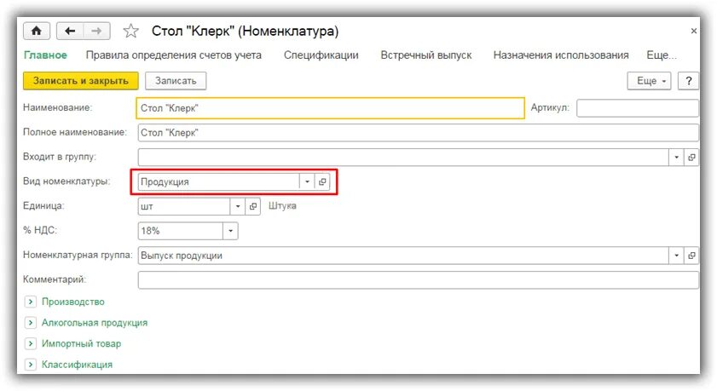The height and width of the screenshot is (391, 717).
Task: Focus the Полное наименование field
Action: point(418,133)
